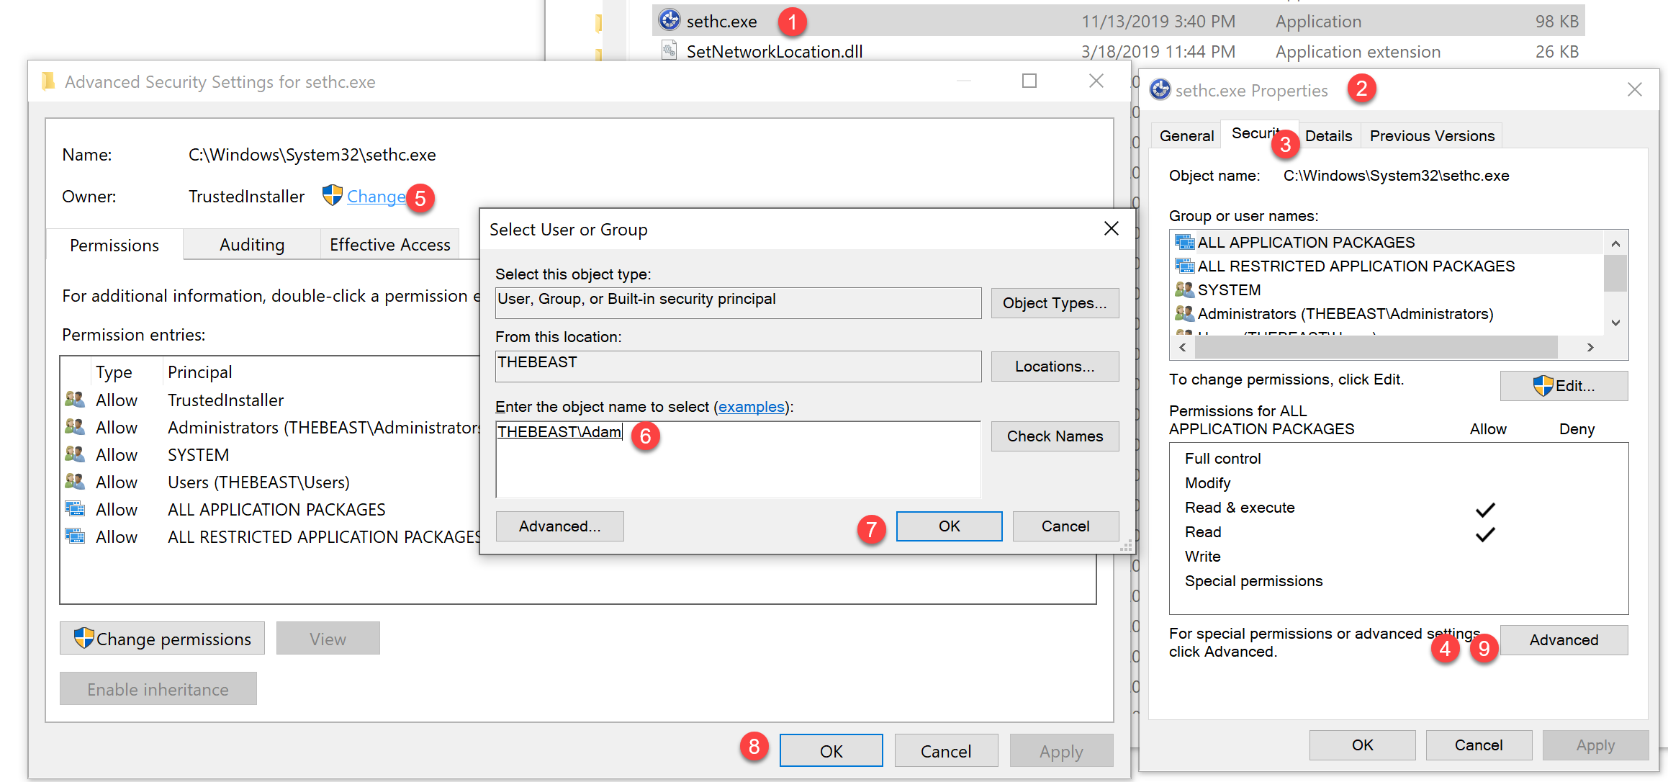Confirm OK in Select User or Group
The height and width of the screenshot is (782, 1668).
tap(949, 526)
